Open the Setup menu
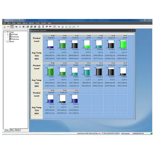This screenshot has height=154, width=154. (x=19, y=23)
